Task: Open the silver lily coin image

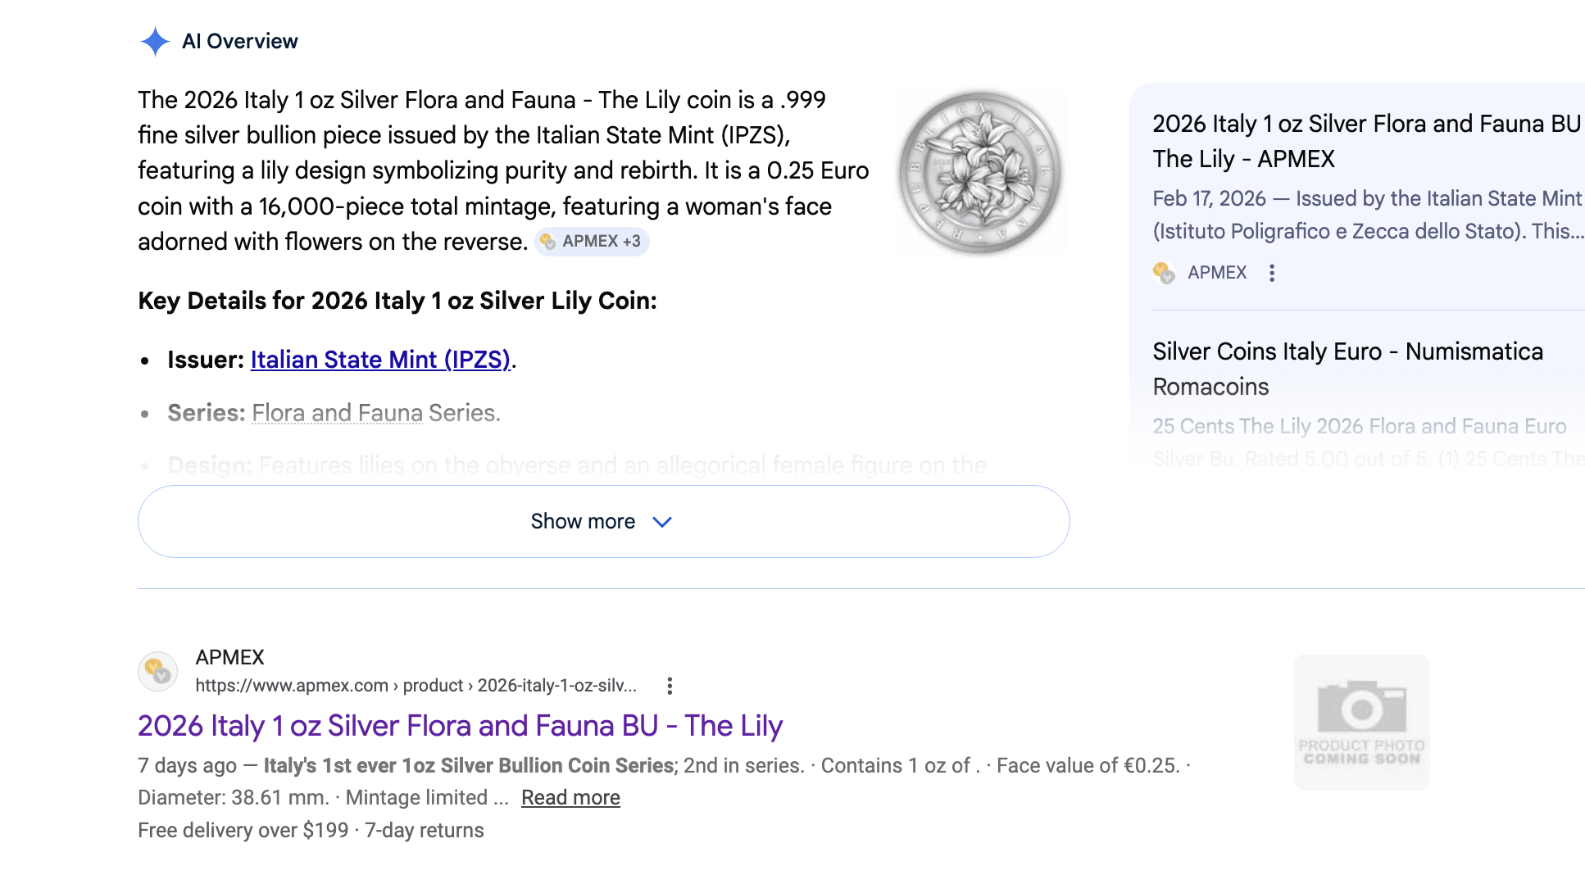Action: click(x=980, y=172)
